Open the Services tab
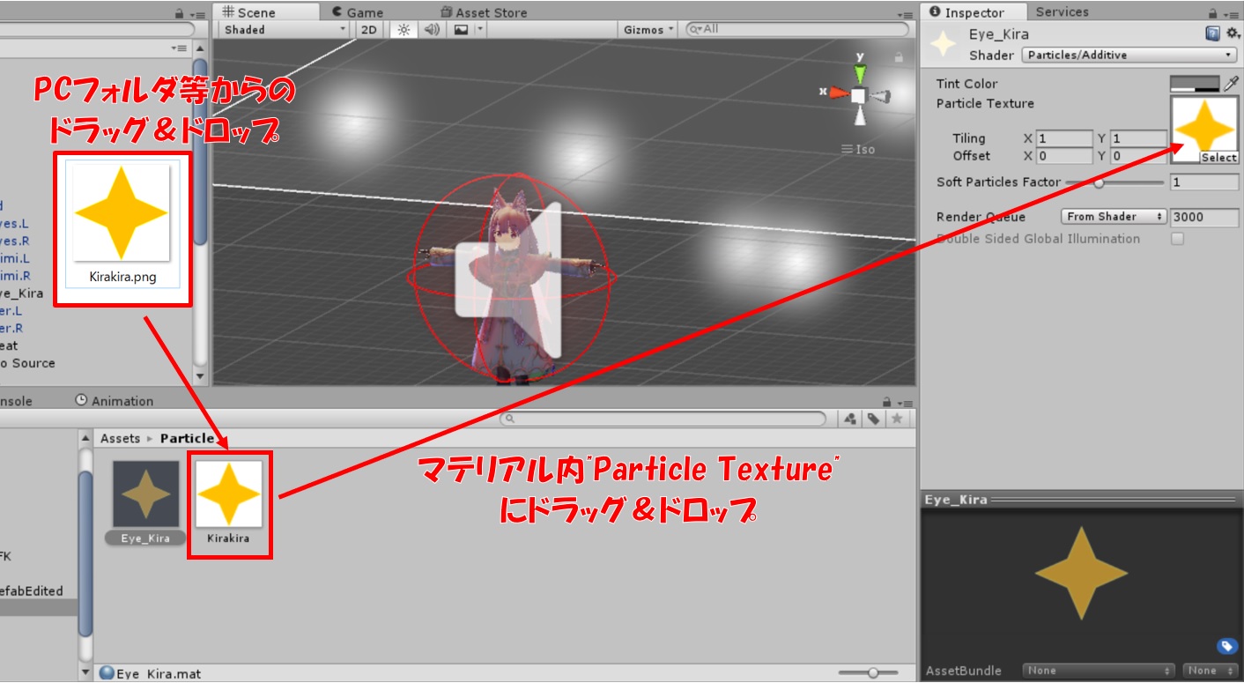This screenshot has width=1244, height=683. 1062,11
